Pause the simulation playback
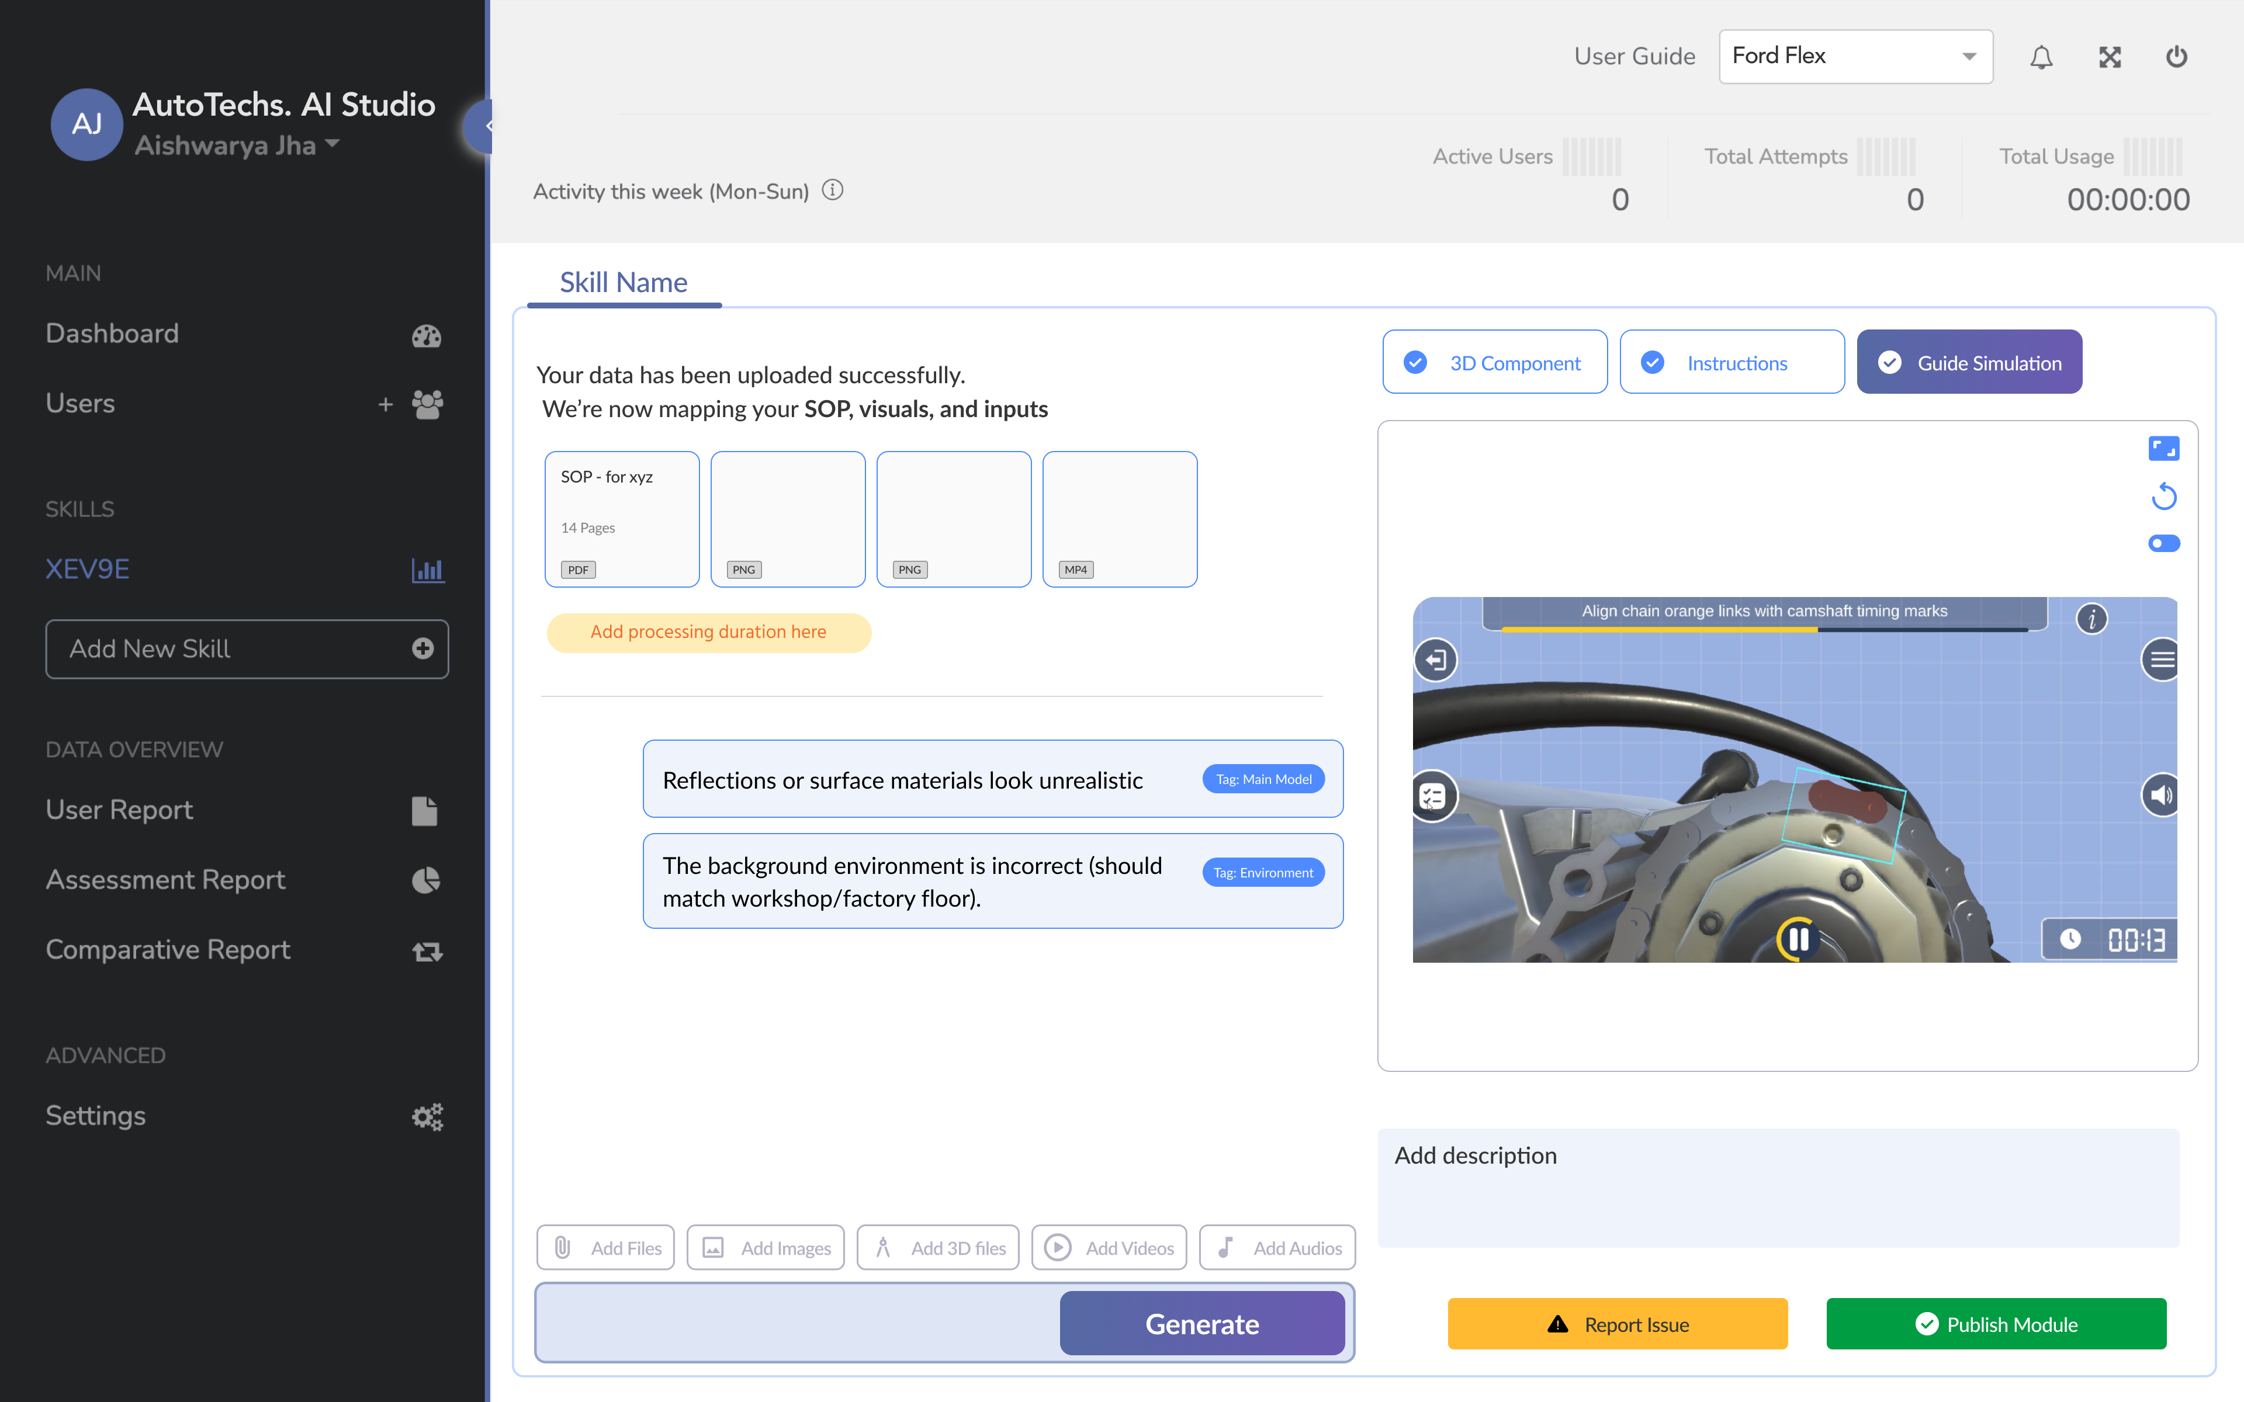The height and width of the screenshot is (1402, 2244). [x=1798, y=939]
